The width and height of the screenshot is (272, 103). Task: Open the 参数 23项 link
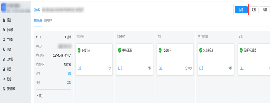click(x=69, y=83)
